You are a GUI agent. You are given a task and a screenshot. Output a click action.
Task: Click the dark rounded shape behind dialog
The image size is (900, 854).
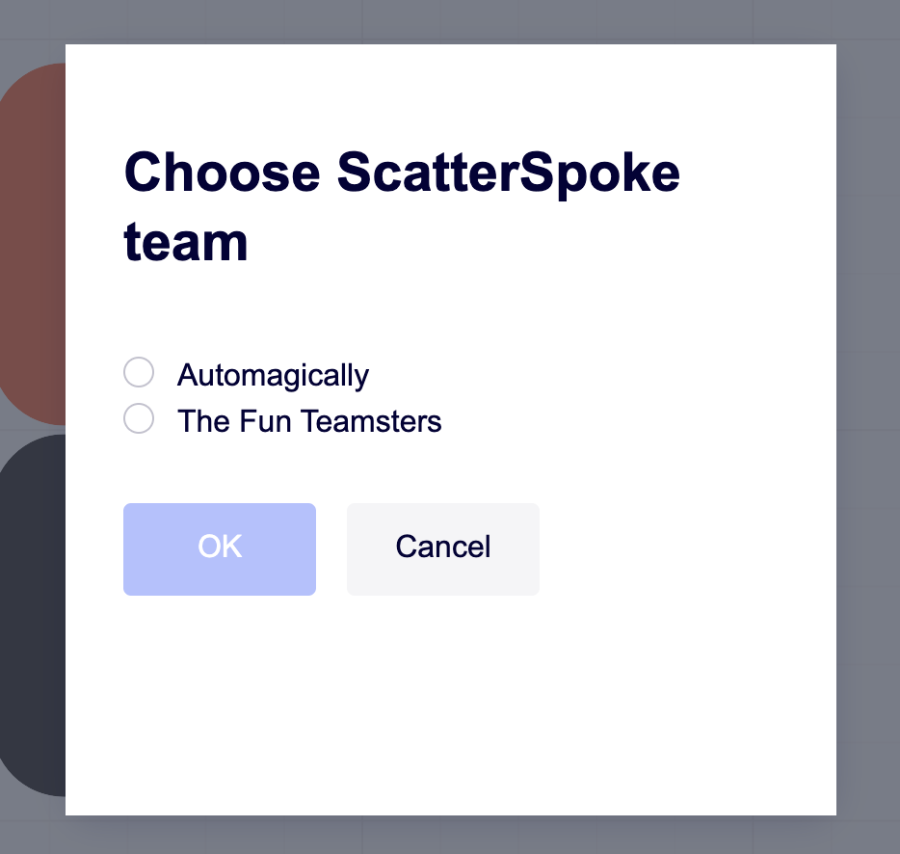click(34, 617)
